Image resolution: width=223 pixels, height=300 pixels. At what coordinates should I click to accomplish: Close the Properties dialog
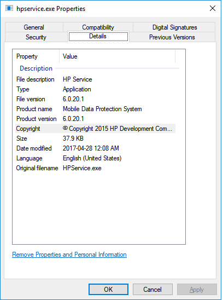(x=213, y=8)
